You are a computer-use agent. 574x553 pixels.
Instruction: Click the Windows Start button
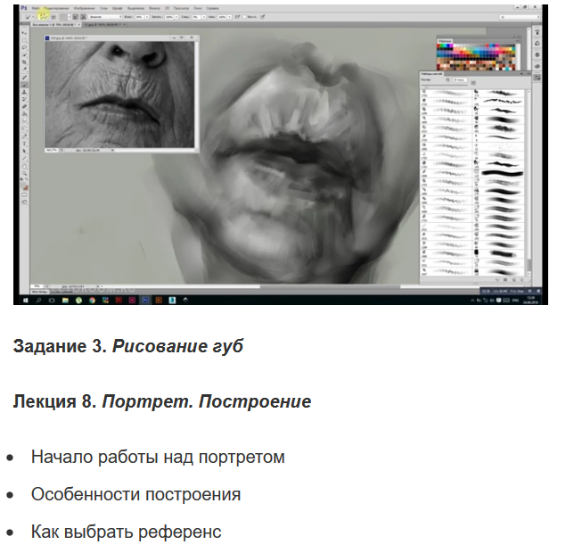[26, 300]
